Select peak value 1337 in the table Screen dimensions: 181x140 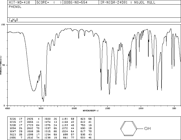(x=47, y=128)
